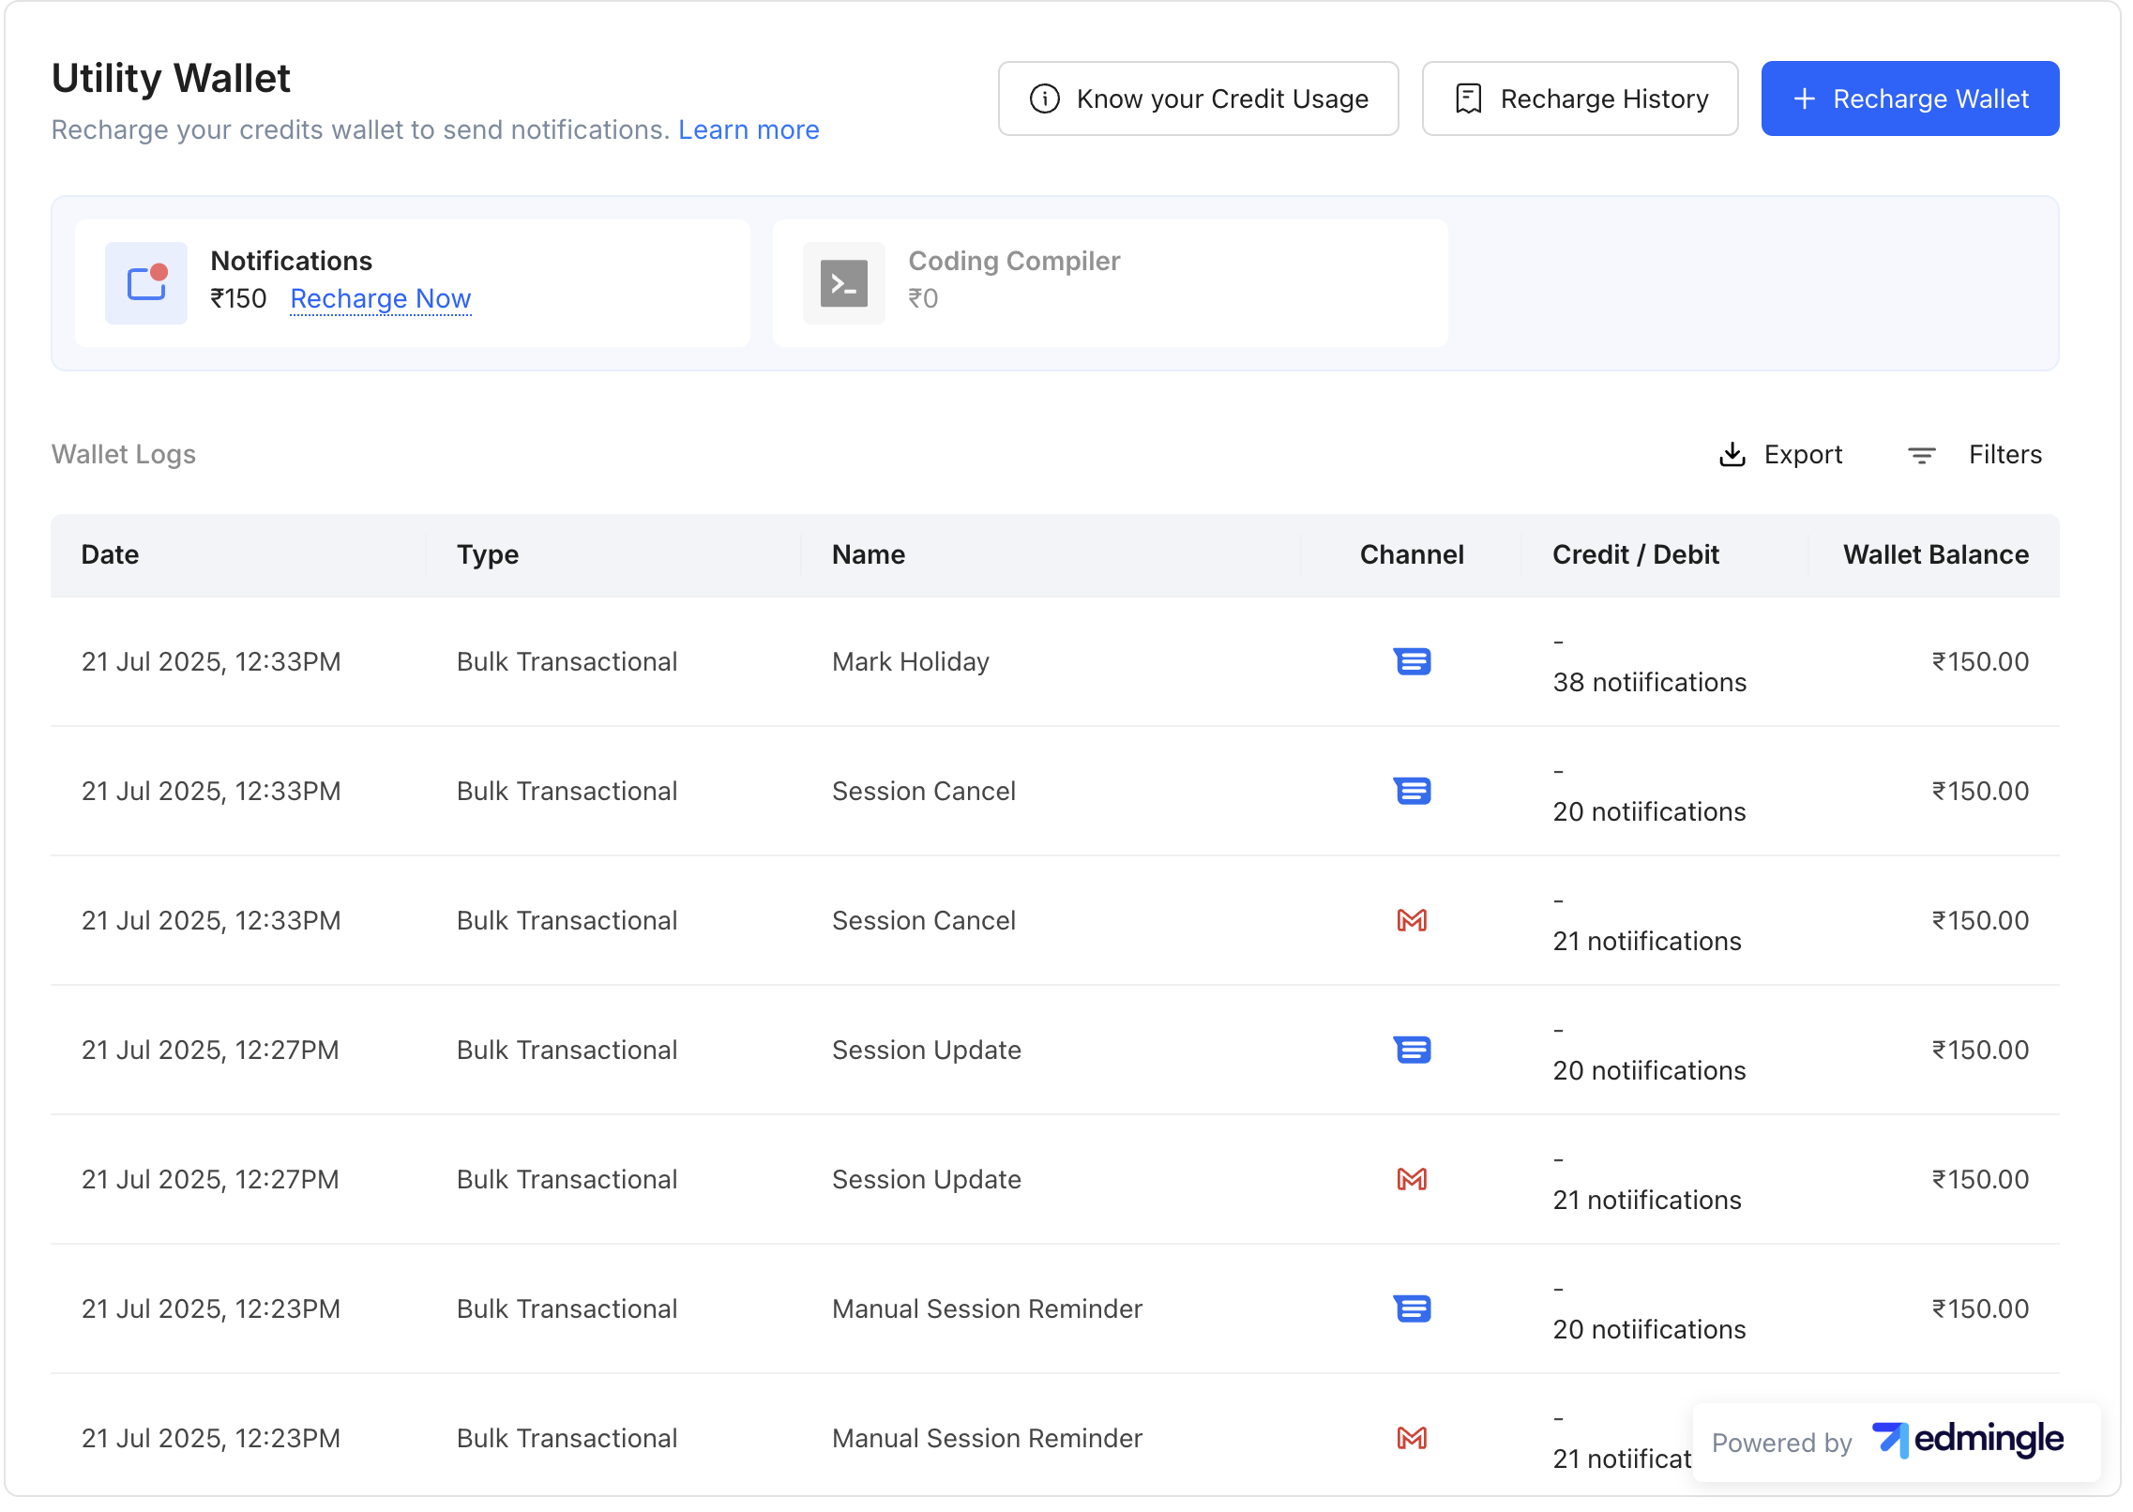Click SMS channel icon for Session Update, 20 notifications
Viewport: 2133px width, 1512px height.
tap(1412, 1050)
